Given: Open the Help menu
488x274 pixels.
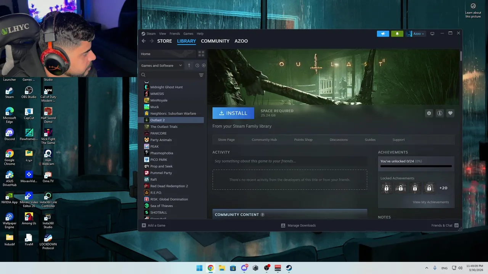Looking at the screenshot, I should point(200,33).
